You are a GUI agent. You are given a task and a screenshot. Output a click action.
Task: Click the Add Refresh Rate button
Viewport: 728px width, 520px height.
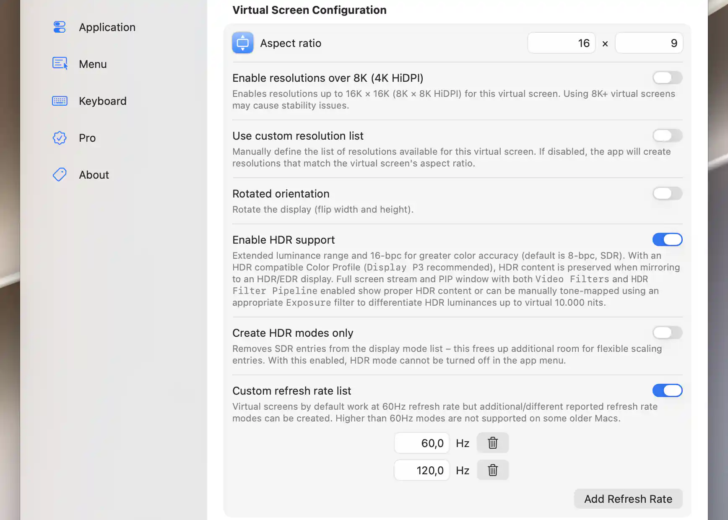(628, 499)
